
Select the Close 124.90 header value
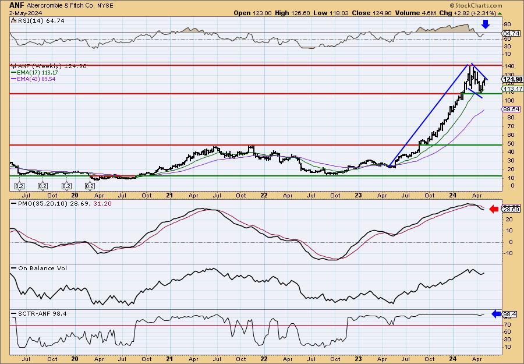point(372,13)
